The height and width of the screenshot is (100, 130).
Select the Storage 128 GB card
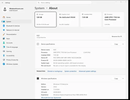coord(46,20)
